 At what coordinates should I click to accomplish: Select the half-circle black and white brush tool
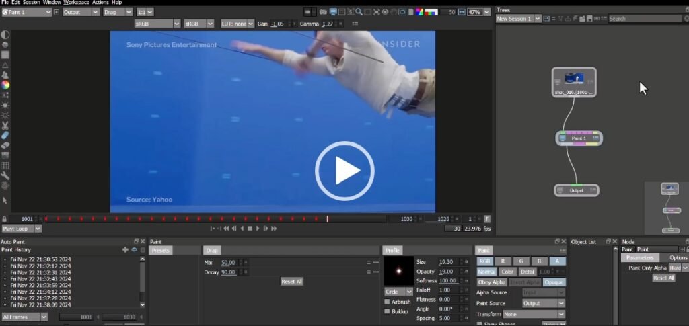pyautogui.click(x=5, y=35)
